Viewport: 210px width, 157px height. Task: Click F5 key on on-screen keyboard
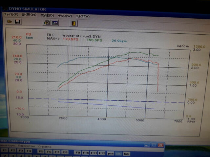[x=41, y=151]
